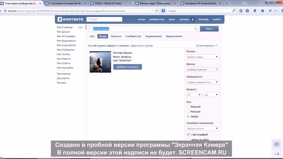The image size is (283, 159).
Task: Select the Мужской gender radio button
Action: click(188, 112)
